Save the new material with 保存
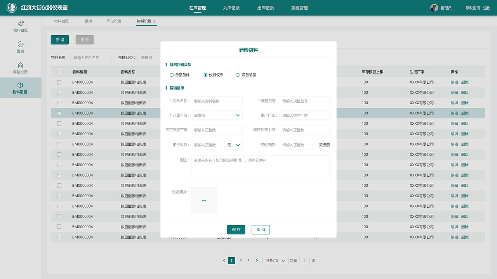Image resolution: width=497 pixels, height=279 pixels. 236,230
